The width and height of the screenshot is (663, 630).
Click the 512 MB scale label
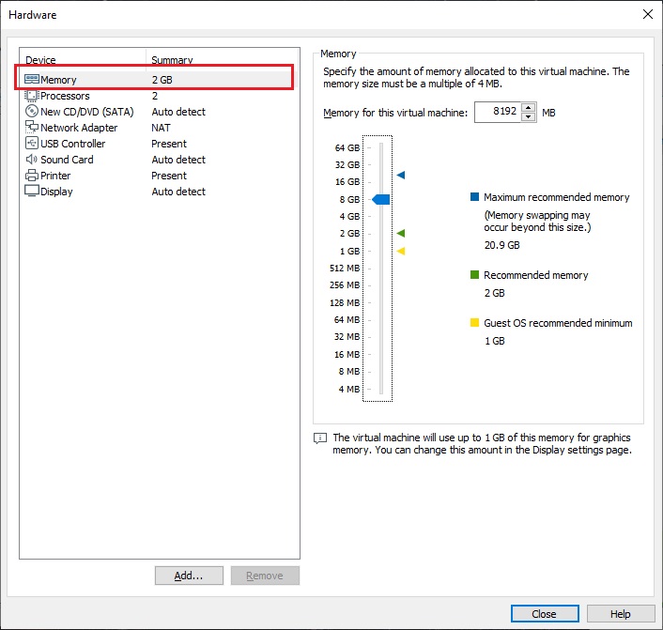[x=345, y=269]
